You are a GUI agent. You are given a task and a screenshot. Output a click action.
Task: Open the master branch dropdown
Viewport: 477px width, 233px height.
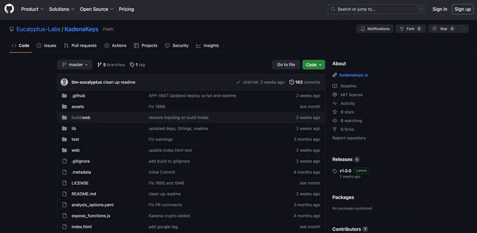pyautogui.click(x=75, y=65)
